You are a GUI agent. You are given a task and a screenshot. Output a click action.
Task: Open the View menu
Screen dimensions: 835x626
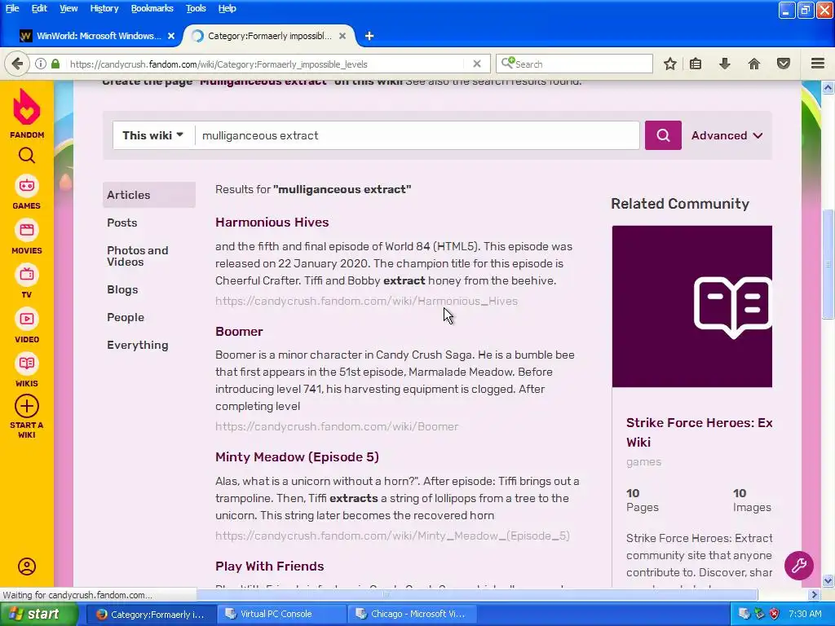pyautogui.click(x=68, y=8)
